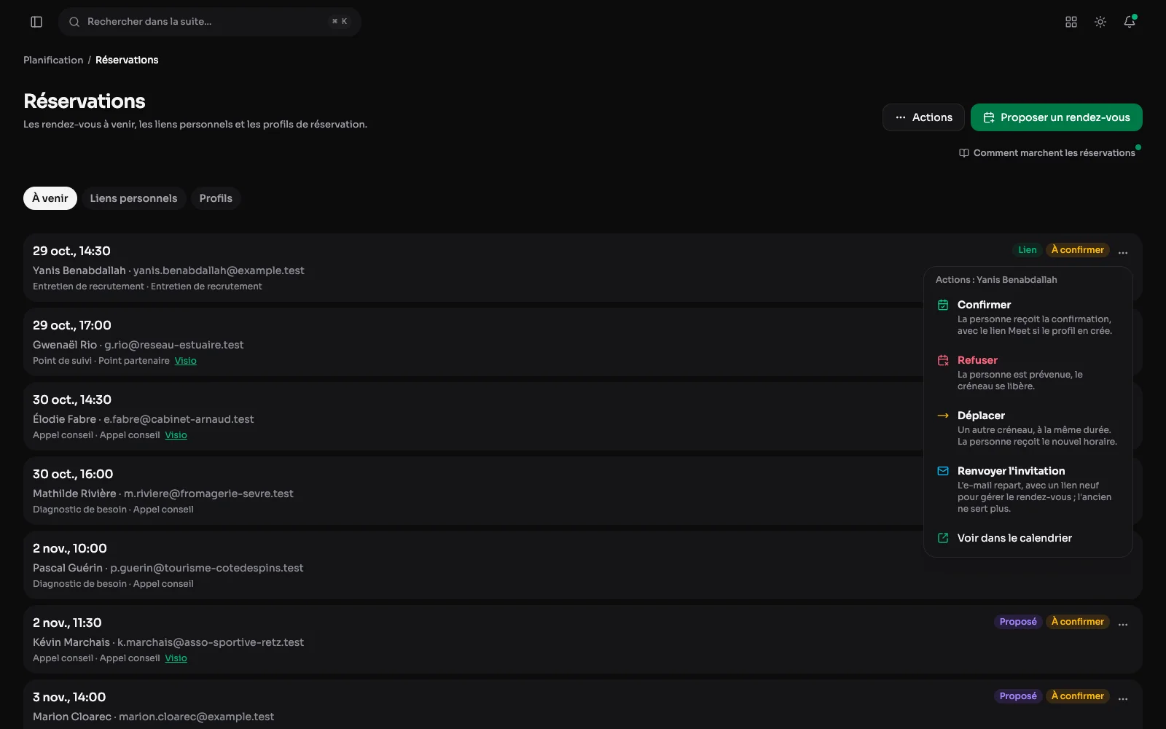The height and width of the screenshot is (729, 1166).
Task: Open more options for Marion Cloarec row
Action: point(1123,698)
